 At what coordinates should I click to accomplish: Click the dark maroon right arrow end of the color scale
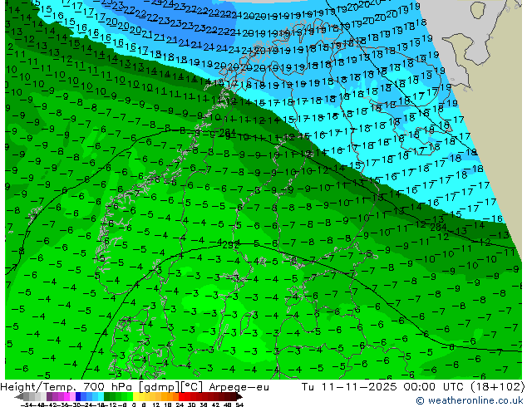(239, 397)
